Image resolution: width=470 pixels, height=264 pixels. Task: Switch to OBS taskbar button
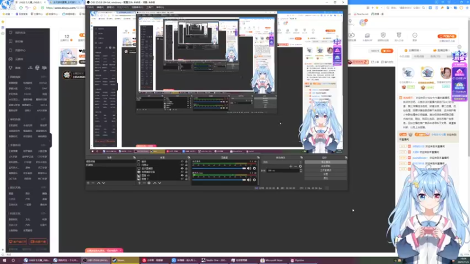96,260
